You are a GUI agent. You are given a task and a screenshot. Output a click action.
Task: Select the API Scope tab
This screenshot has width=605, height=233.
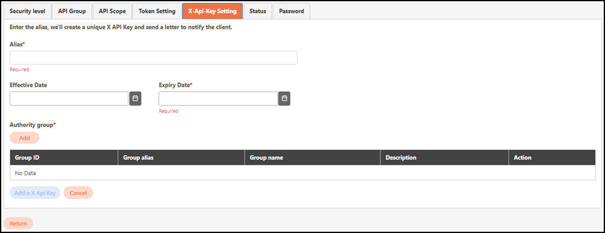tap(113, 11)
